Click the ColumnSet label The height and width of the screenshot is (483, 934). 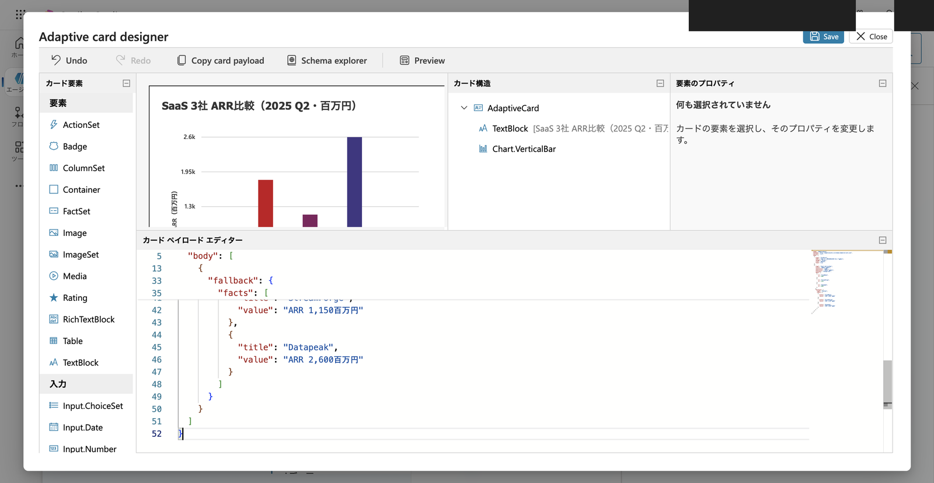(x=84, y=168)
